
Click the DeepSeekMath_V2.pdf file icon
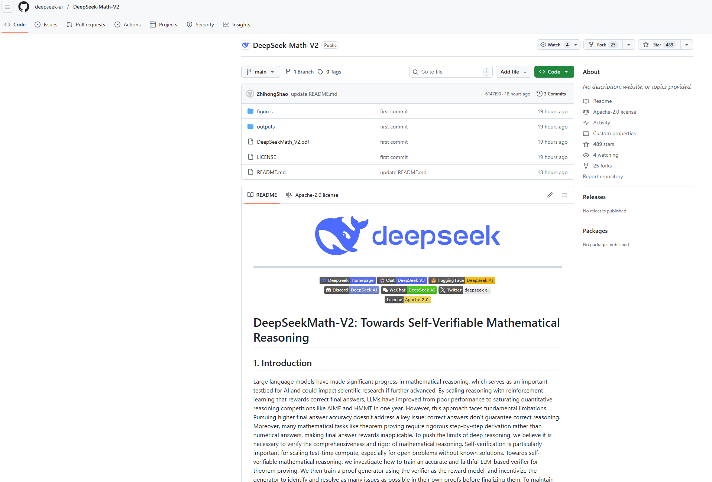[250, 142]
